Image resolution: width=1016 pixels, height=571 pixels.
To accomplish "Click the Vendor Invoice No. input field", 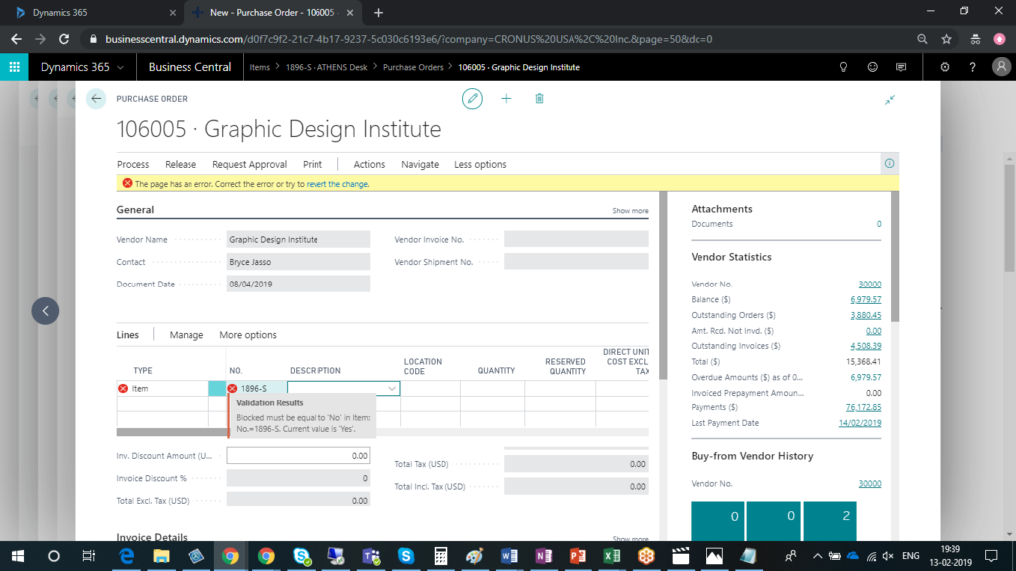I will click(x=575, y=239).
